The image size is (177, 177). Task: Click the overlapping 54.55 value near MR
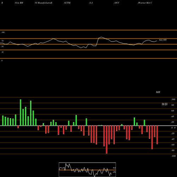[x=165, y=104]
